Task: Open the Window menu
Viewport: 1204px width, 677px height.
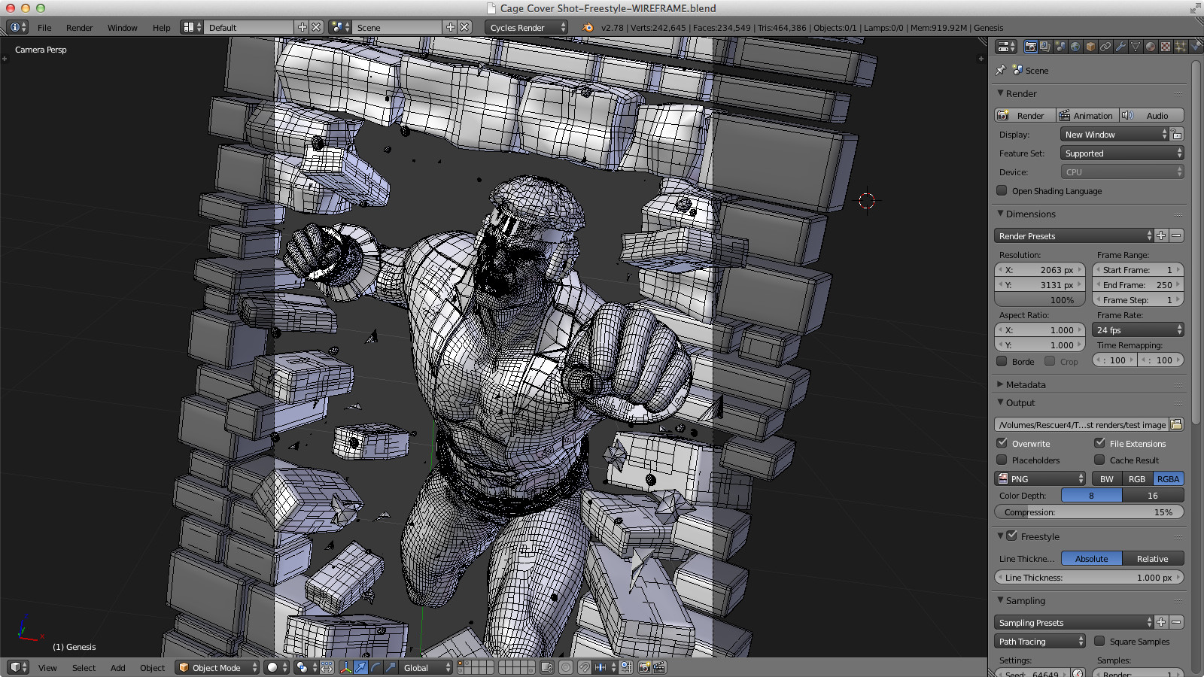Action: click(x=122, y=27)
